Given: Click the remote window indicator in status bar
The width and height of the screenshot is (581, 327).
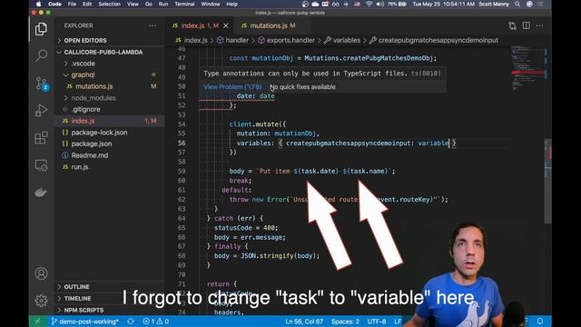Looking at the screenshot, I should click(37, 321).
